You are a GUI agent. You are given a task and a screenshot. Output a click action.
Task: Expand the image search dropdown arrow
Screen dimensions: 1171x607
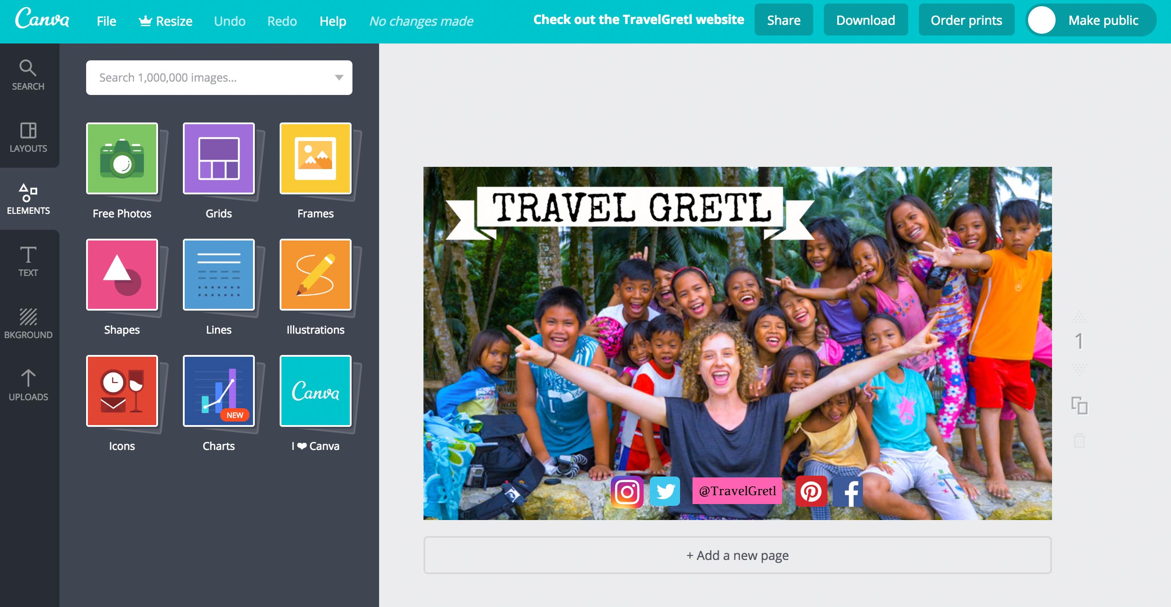[x=339, y=78]
